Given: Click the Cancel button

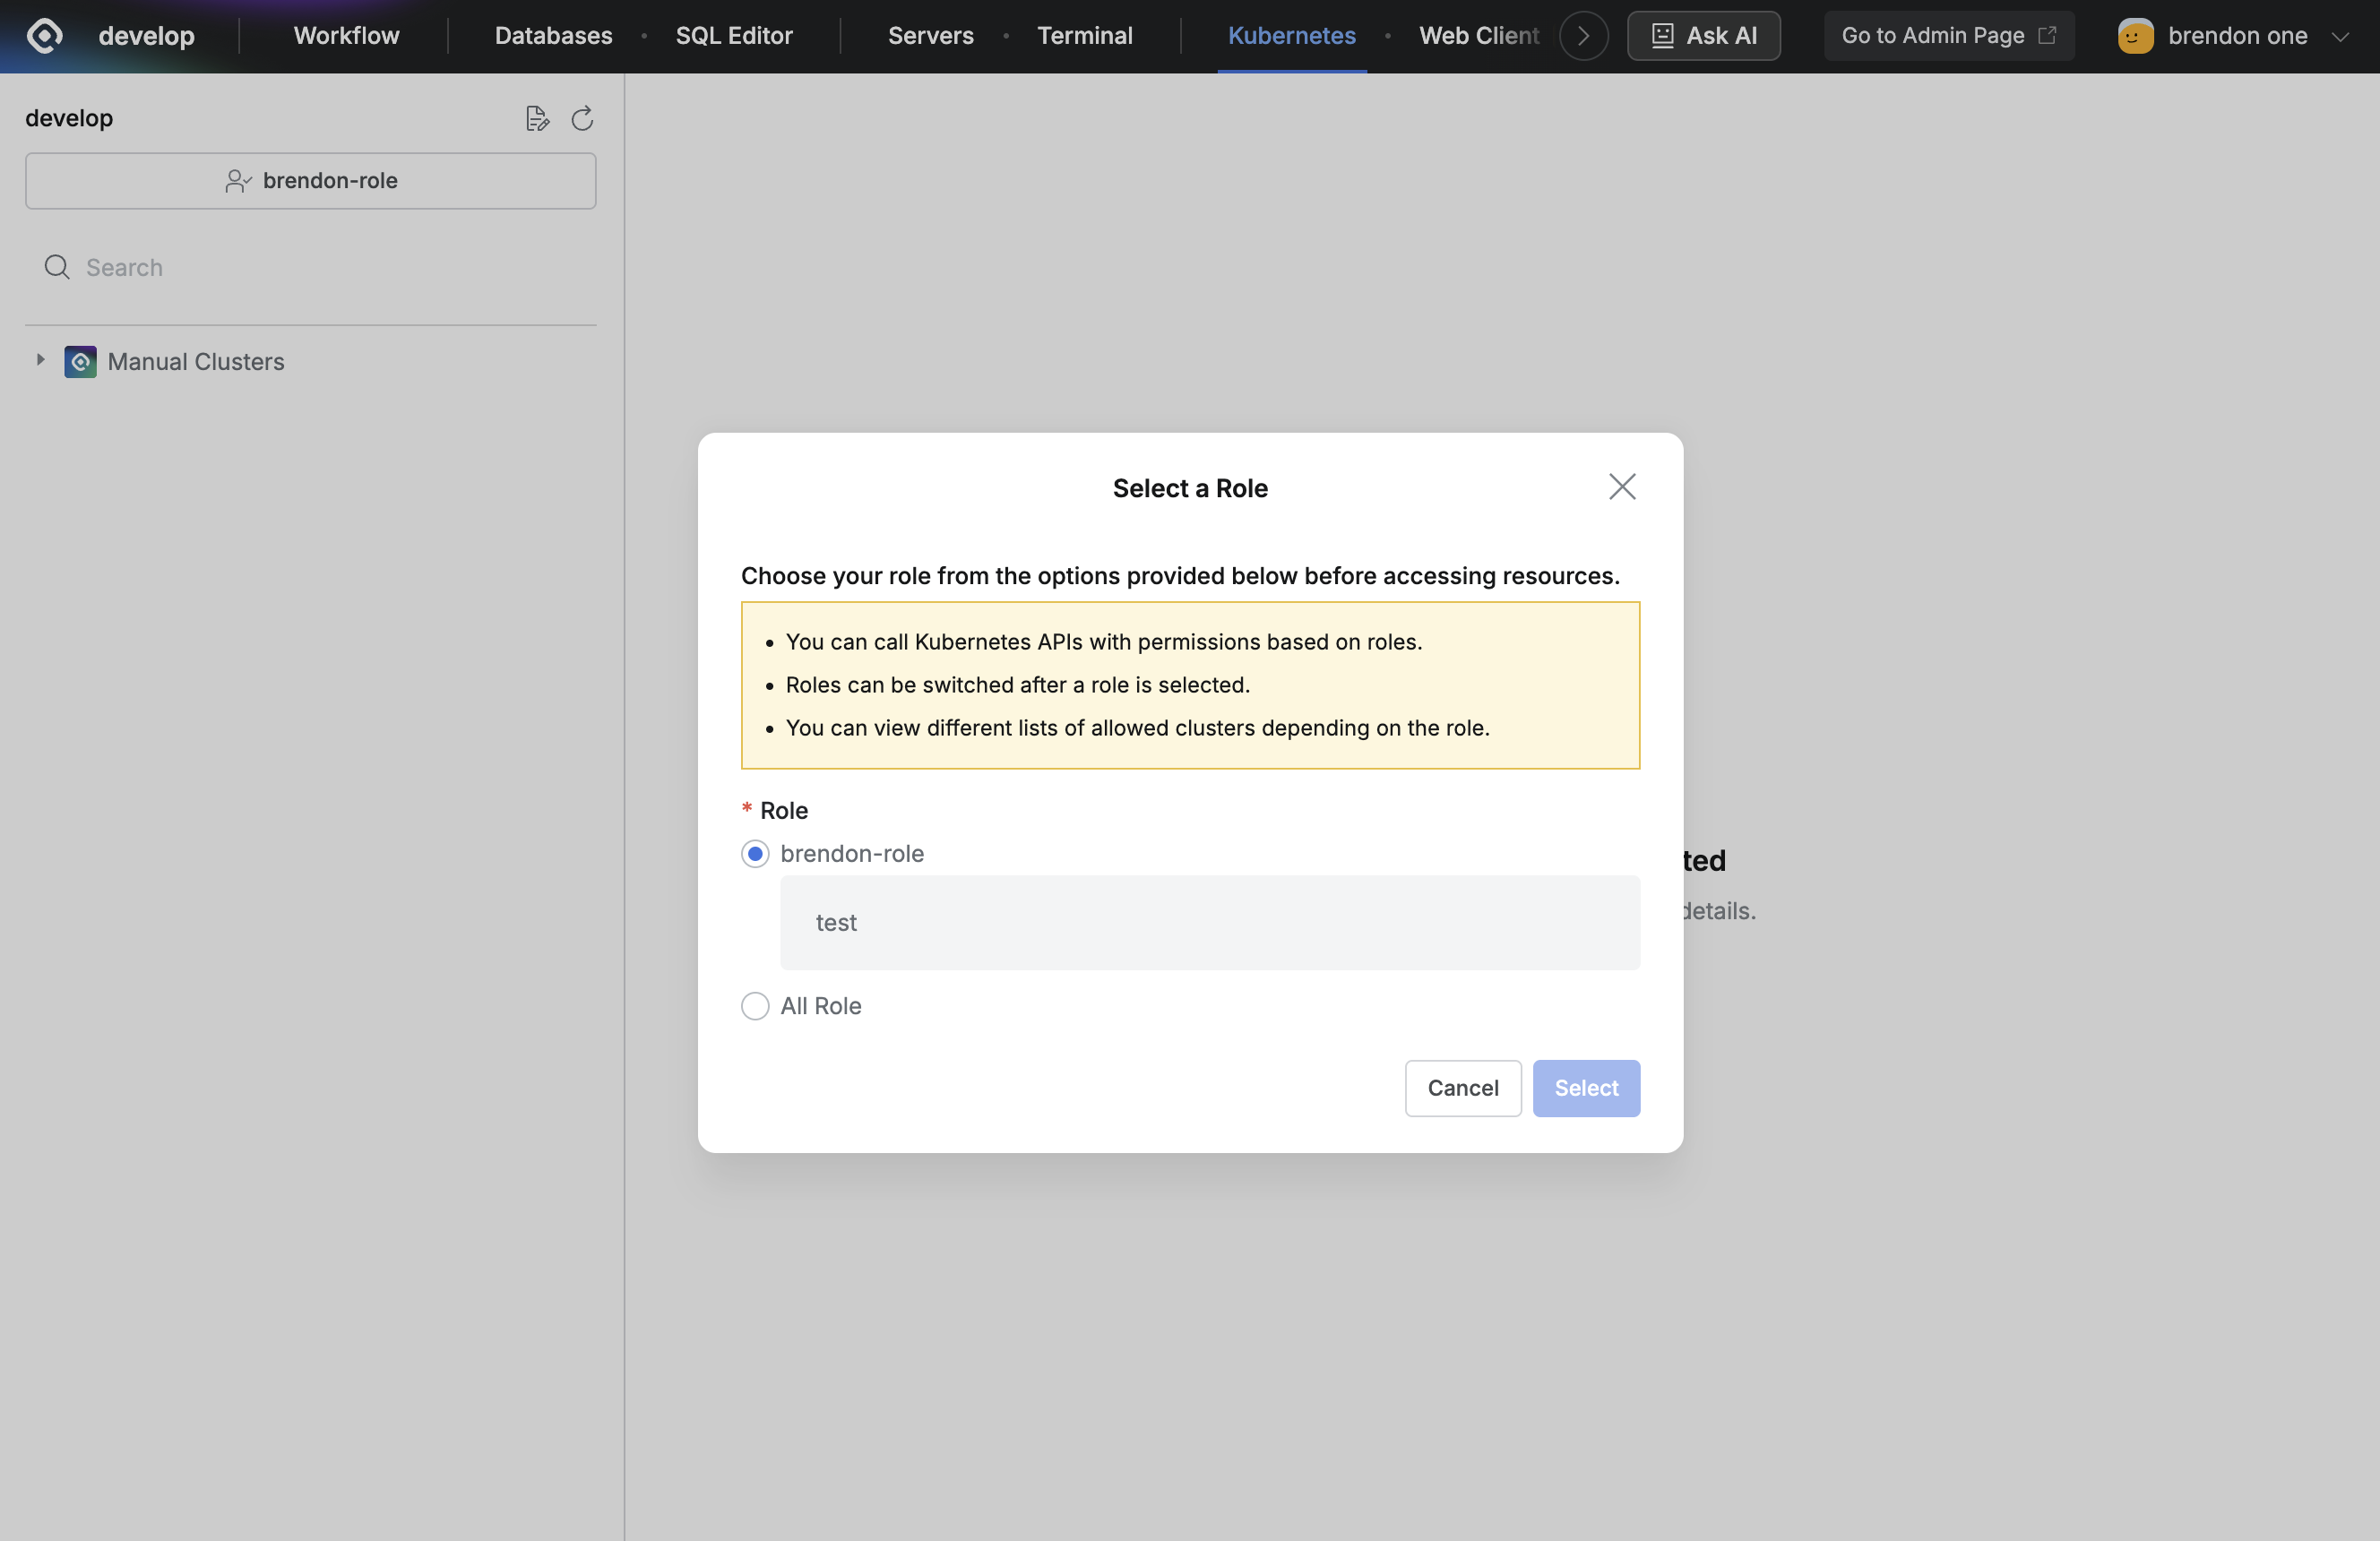Looking at the screenshot, I should pos(1463,1088).
